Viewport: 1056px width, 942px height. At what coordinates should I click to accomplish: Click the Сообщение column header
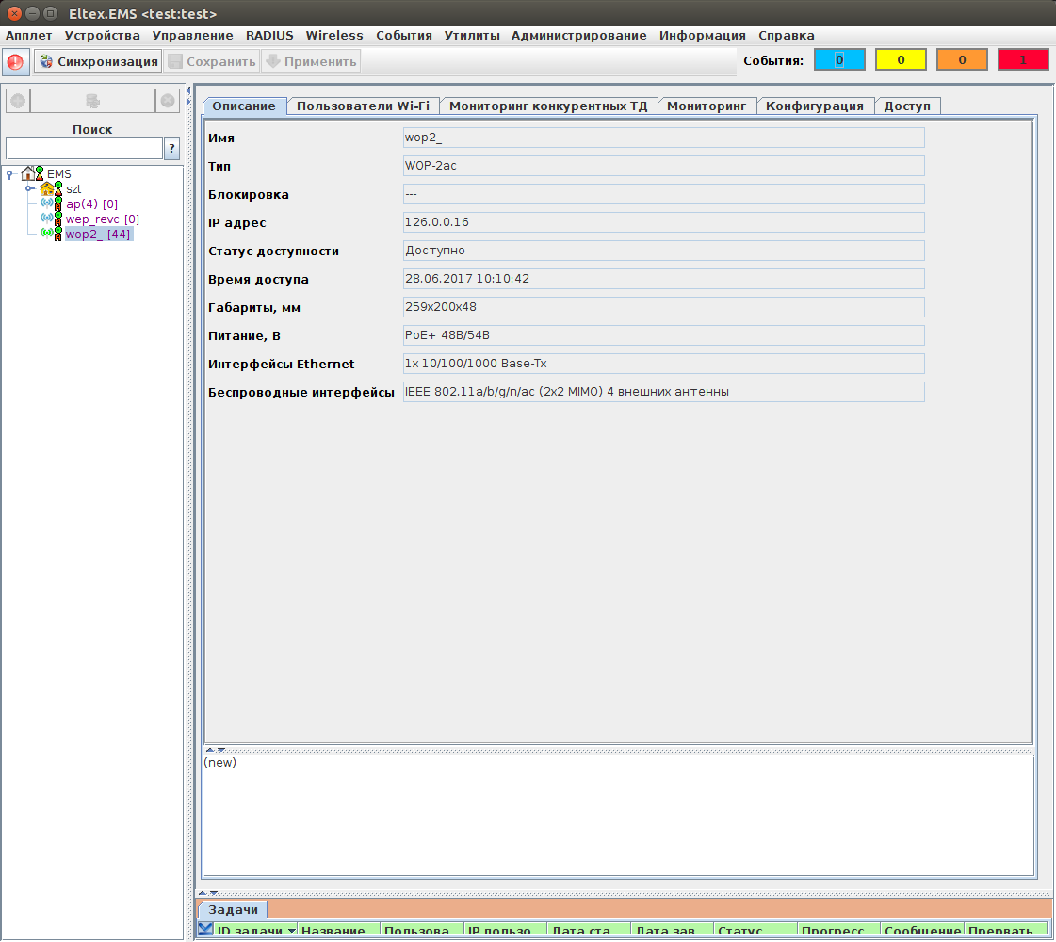point(922,931)
